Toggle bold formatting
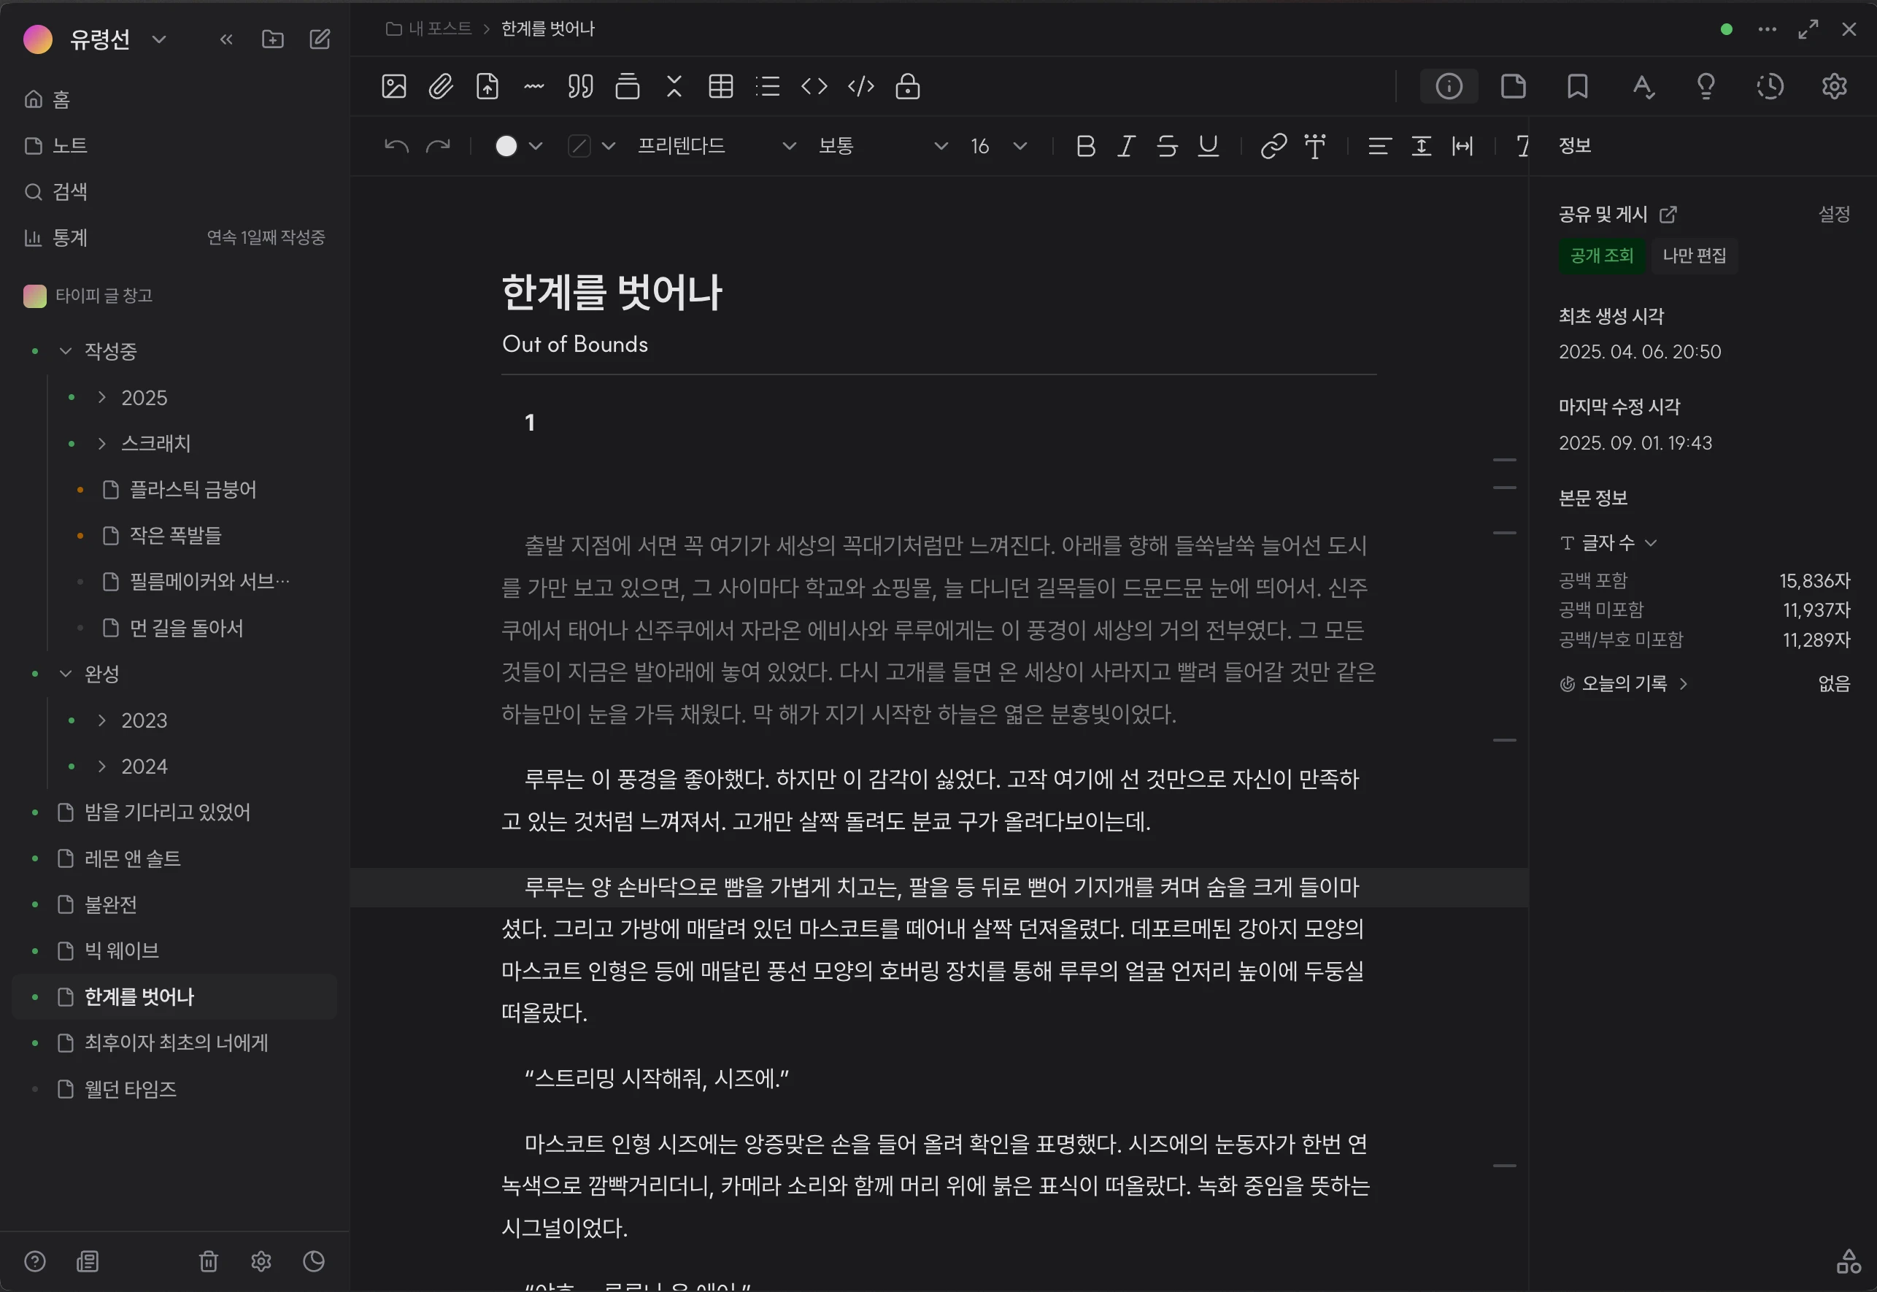This screenshot has height=1292, width=1877. click(1085, 147)
